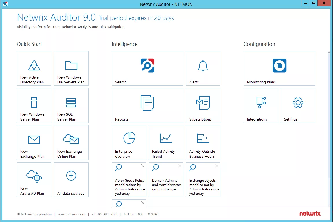Create a New Windows Server Plan
This screenshot has height=222, width=333.
pos(34,105)
